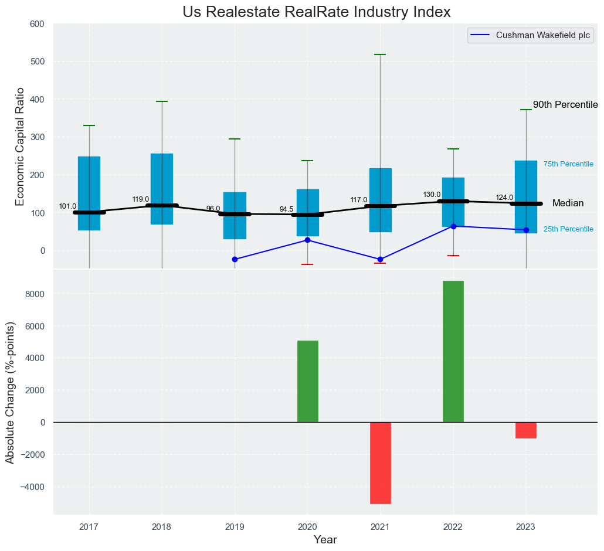The height and width of the screenshot is (551, 604).
Task: Select the Cushman Wakefield plc legend label
Action: pos(543,35)
